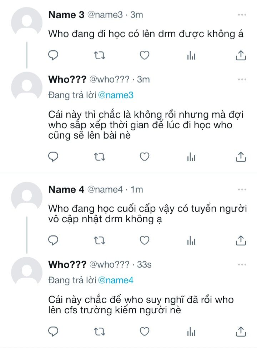This screenshot has width=257, height=348.
Task: Click the @name4 mention link
Action: (116, 280)
